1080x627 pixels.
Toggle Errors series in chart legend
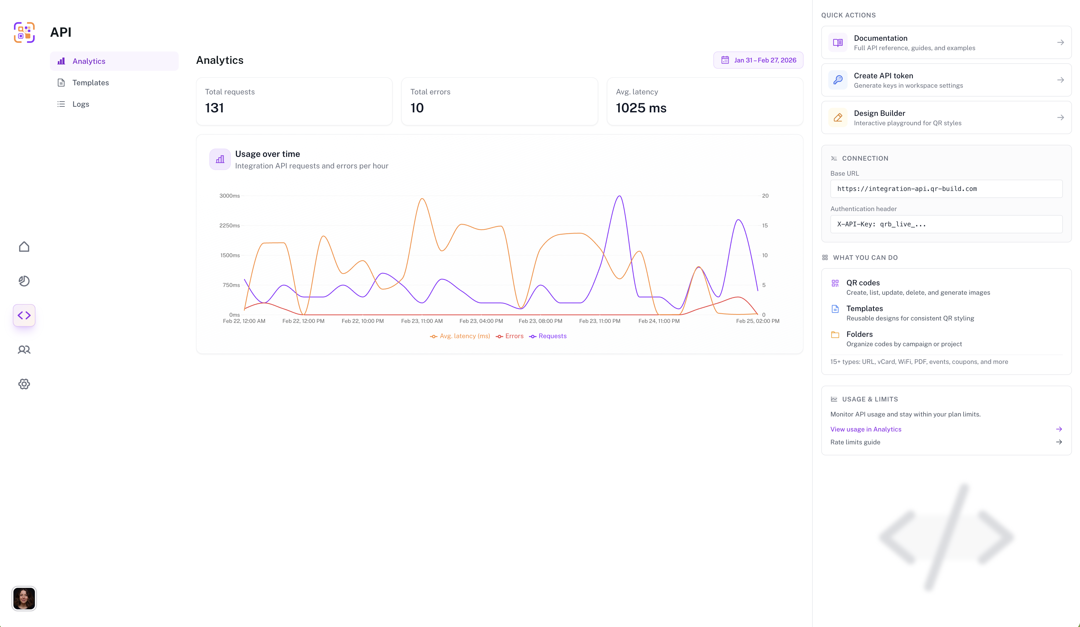point(510,336)
